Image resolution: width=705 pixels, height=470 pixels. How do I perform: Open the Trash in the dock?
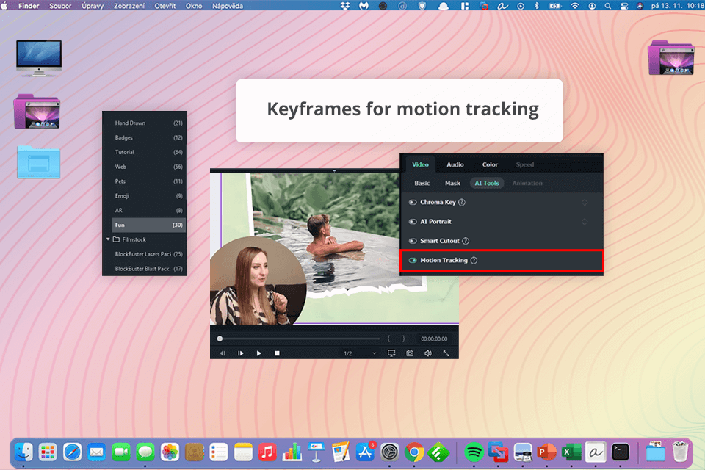point(680,452)
